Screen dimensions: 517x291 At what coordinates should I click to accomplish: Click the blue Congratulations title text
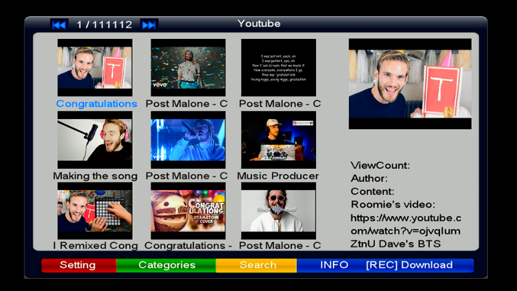pos(96,104)
